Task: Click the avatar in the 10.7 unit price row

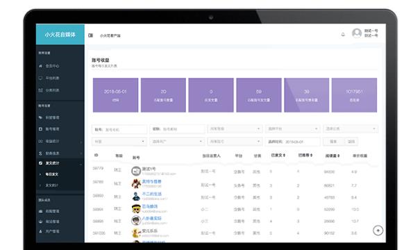Action: tap(136, 221)
